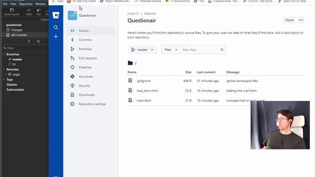315x177 pixels.
Task: Expand the Tags tree section
Action: point(4,80)
